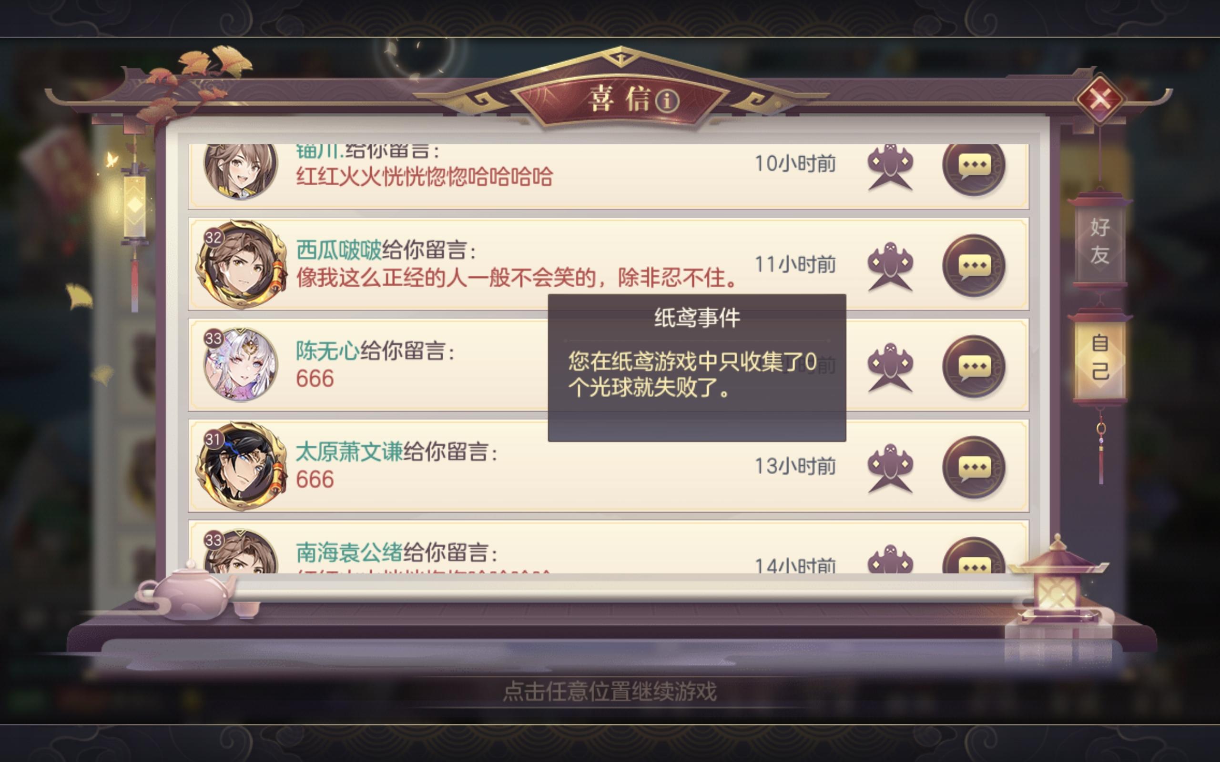
Task: Open reply bubble for 西瓜啵啵 message
Action: pyautogui.click(x=974, y=266)
